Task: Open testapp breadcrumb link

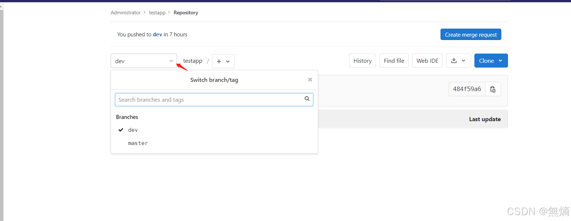Action: [x=157, y=12]
